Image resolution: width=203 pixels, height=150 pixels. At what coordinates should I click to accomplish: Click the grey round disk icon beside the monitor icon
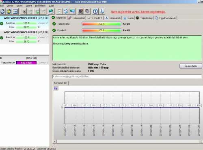87,11
